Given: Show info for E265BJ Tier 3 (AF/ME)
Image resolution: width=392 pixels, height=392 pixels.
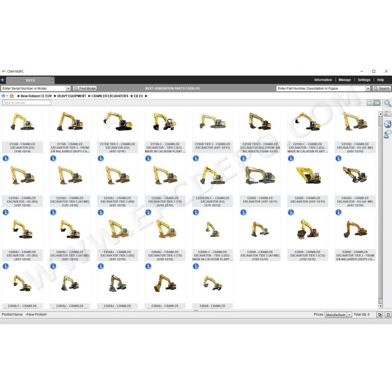Looking at the screenshot, I should tap(53, 212).
